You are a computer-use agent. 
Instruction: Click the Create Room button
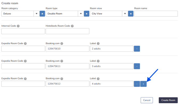(168, 100)
